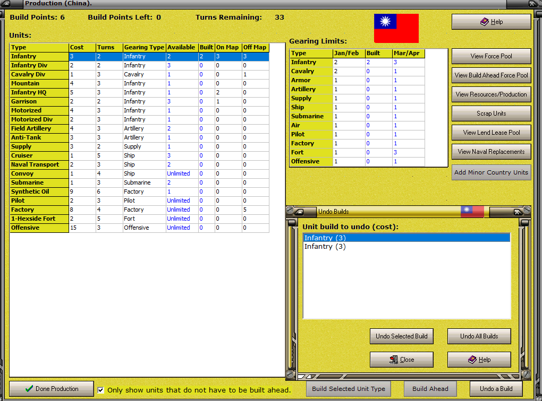Select the Cavalry Div unit row

[x=140, y=74]
